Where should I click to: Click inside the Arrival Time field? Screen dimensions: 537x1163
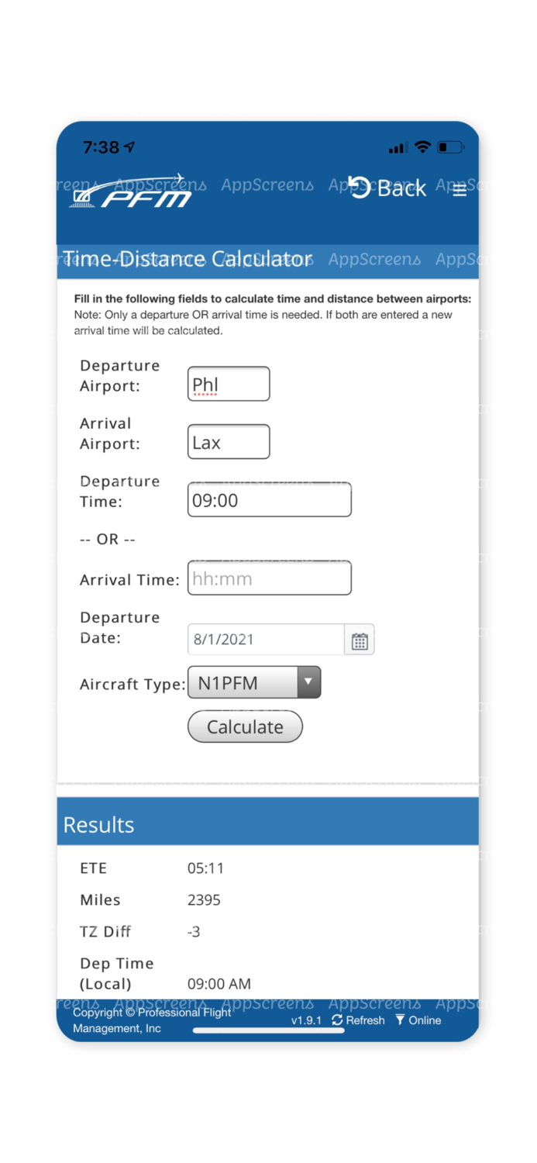tap(269, 578)
